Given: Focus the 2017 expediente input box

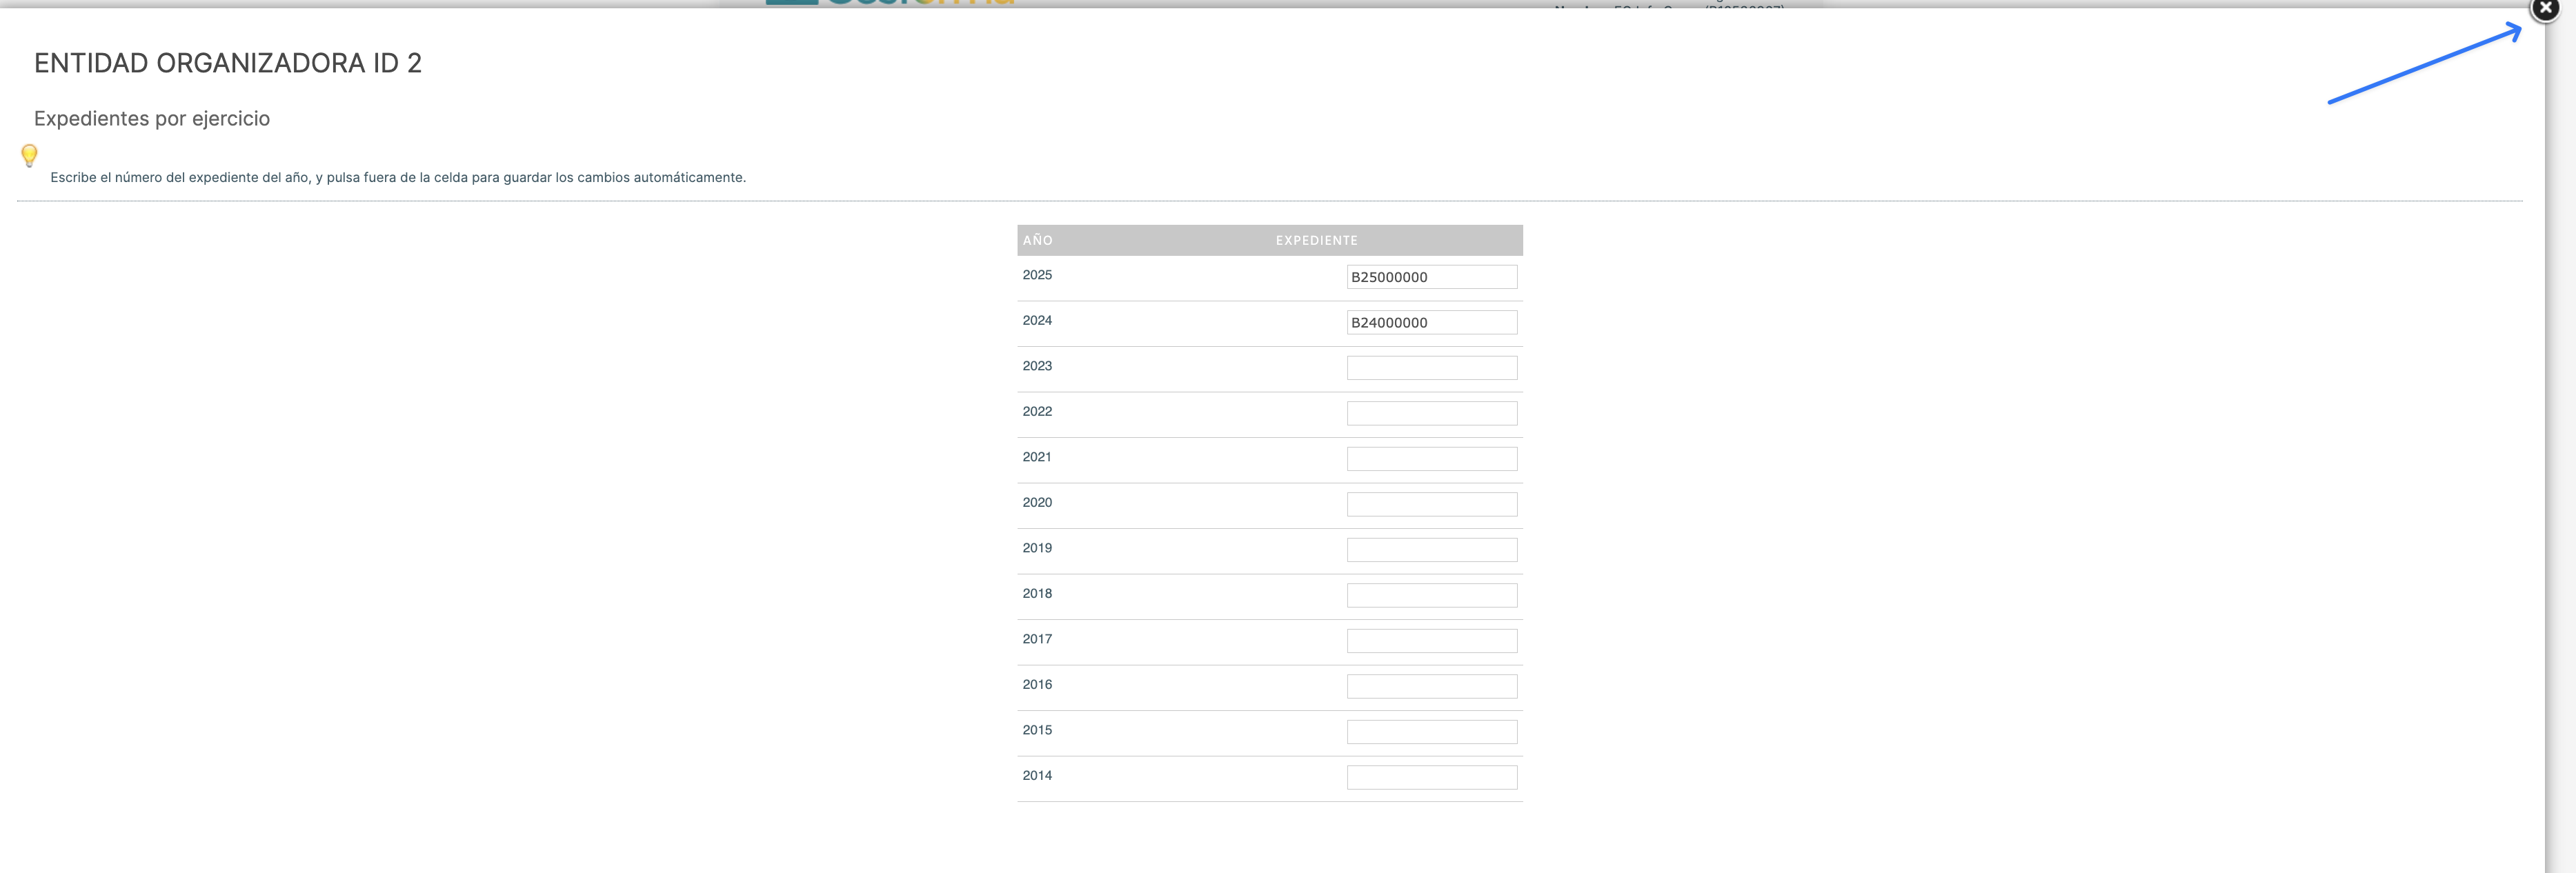Looking at the screenshot, I should point(1431,641).
